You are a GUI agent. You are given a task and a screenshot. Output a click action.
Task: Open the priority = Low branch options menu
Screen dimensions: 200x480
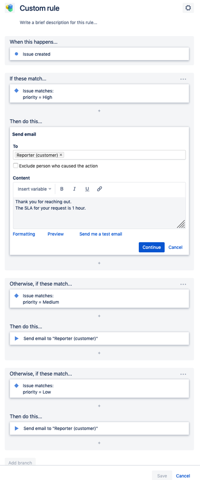click(x=183, y=374)
